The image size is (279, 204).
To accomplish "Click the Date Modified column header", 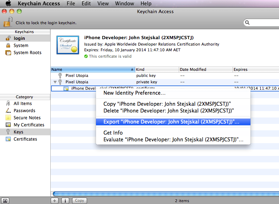I will (206, 69).
